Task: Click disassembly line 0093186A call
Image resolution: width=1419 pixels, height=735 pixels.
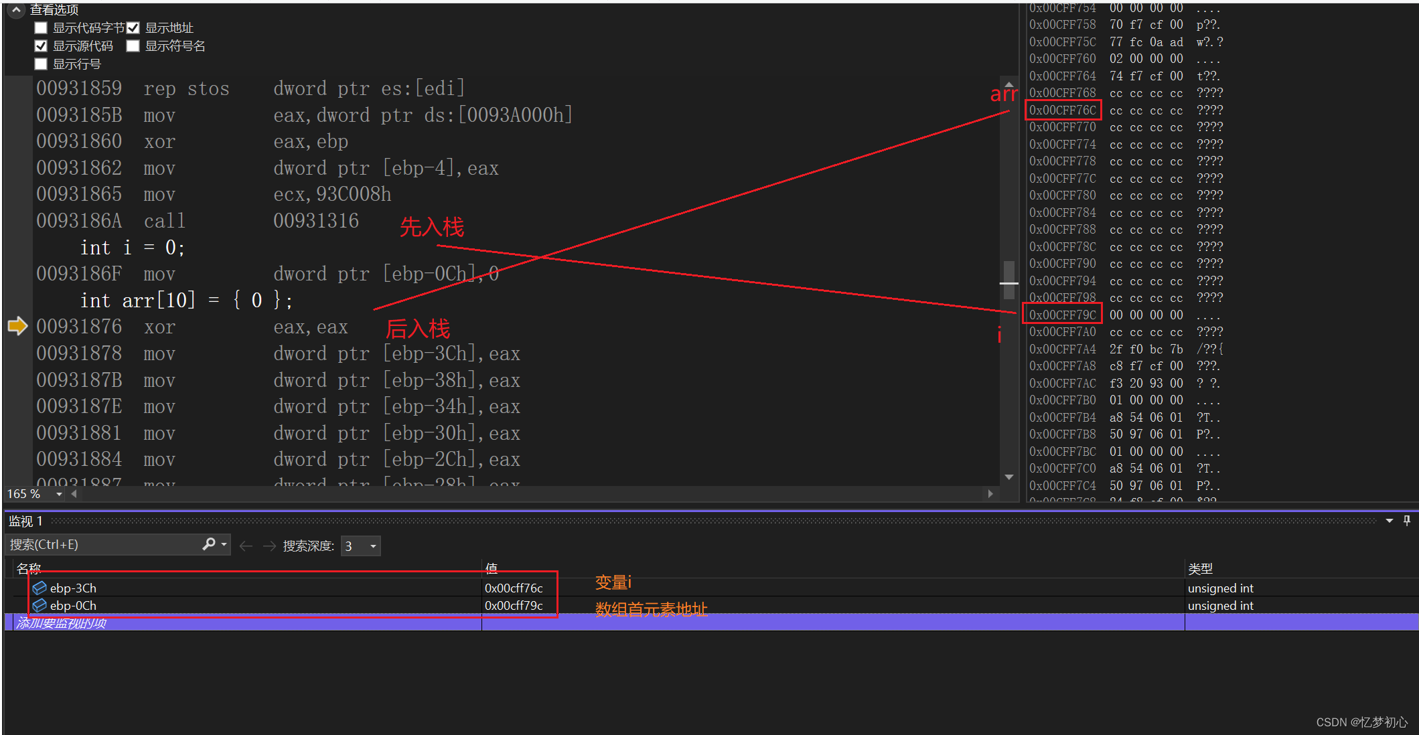Action: pos(198,221)
